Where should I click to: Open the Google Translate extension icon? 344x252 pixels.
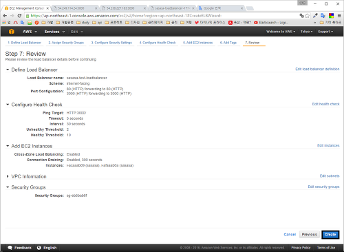coord(323,16)
